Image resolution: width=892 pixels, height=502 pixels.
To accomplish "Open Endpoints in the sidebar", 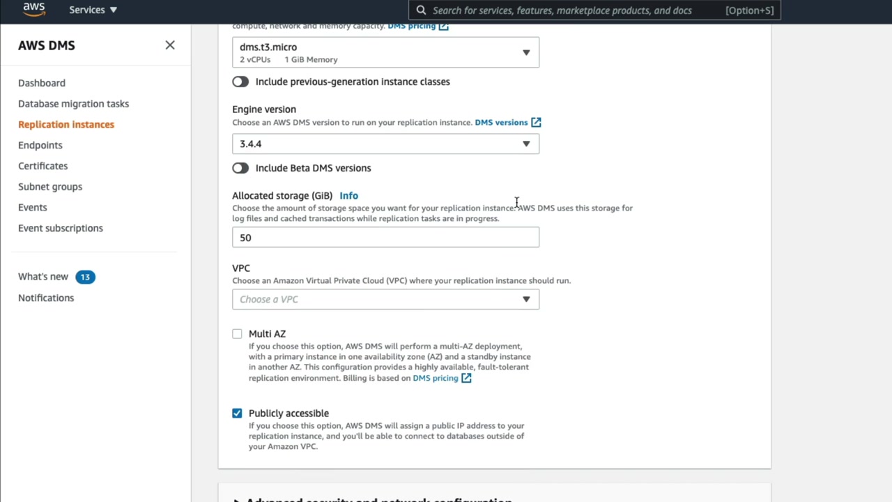I will 40,145.
